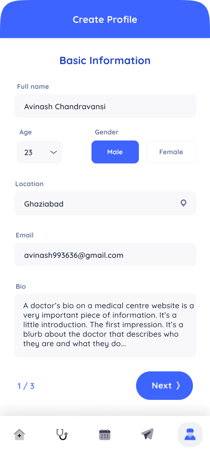Tap the paper plane messages icon
This screenshot has height=454, width=210.
(147, 434)
